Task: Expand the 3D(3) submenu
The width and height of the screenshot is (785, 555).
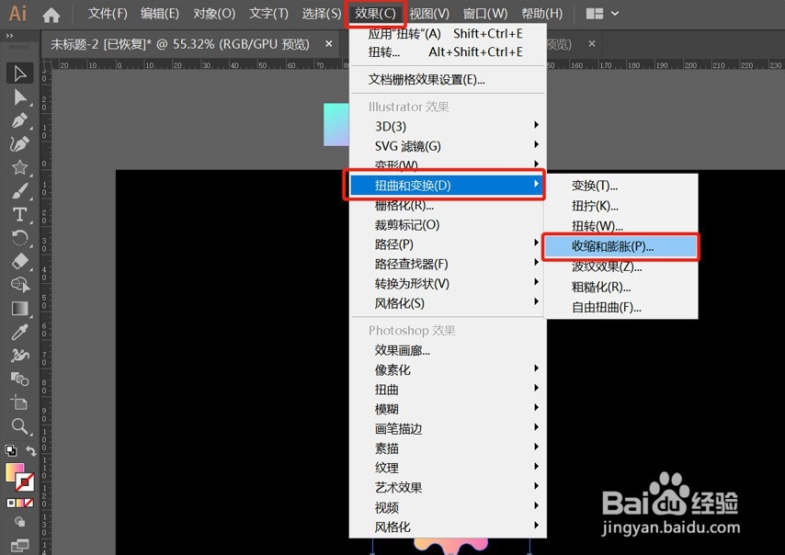Action: point(447,126)
